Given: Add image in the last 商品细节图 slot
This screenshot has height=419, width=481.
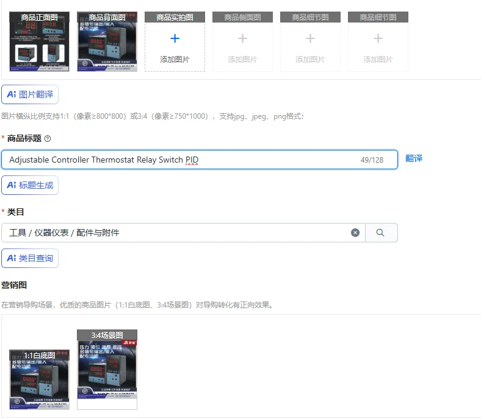Looking at the screenshot, I should pyautogui.click(x=378, y=41).
